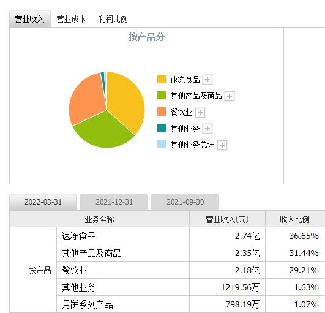Expand the 餐饮业 legend plus button
The width and height of the screenshot is (325, 313).
pos(200,113)
